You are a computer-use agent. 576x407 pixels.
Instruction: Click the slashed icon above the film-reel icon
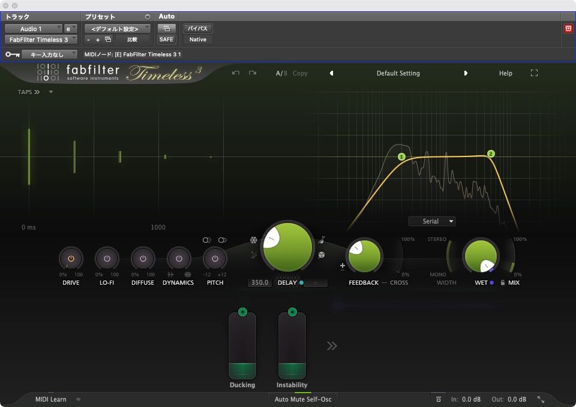point(322,240)
